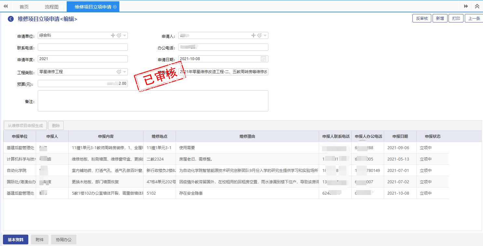
Task: Click the plus icon in 申请单位 field
Action: pyautogui.click(x=113, y=35)
